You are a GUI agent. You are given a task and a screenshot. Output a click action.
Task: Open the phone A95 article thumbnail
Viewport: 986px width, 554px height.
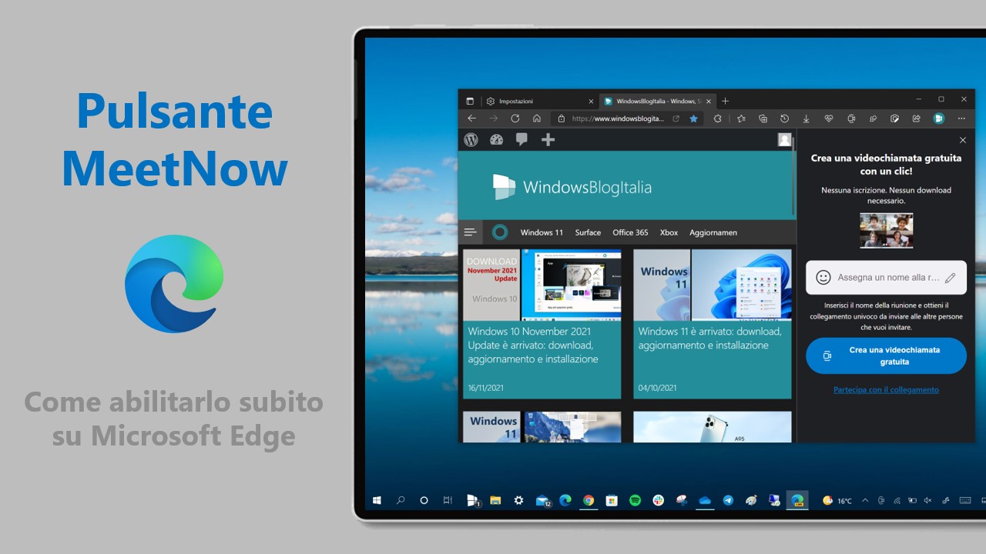click(x=713, y=426)
